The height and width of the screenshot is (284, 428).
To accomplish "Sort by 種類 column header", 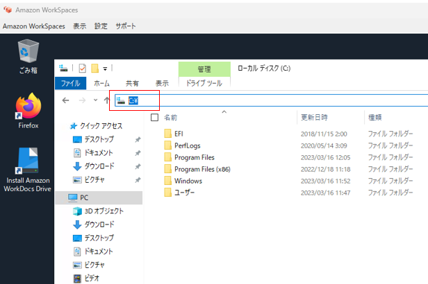I will [x=374, y=118].
